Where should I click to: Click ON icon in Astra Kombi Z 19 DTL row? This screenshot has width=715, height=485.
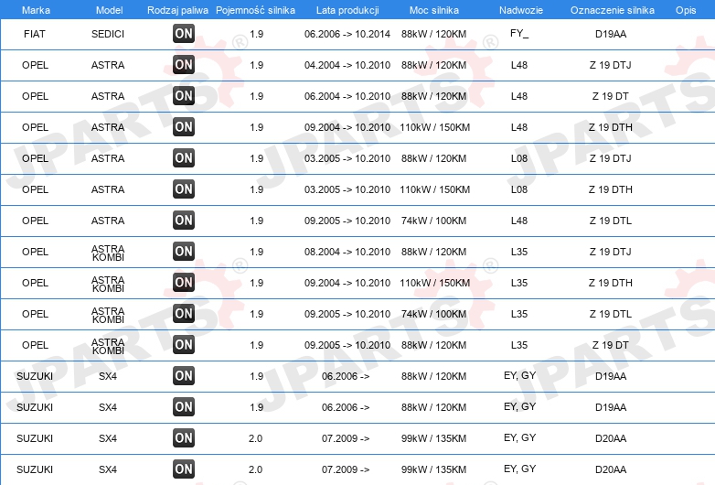184,314
